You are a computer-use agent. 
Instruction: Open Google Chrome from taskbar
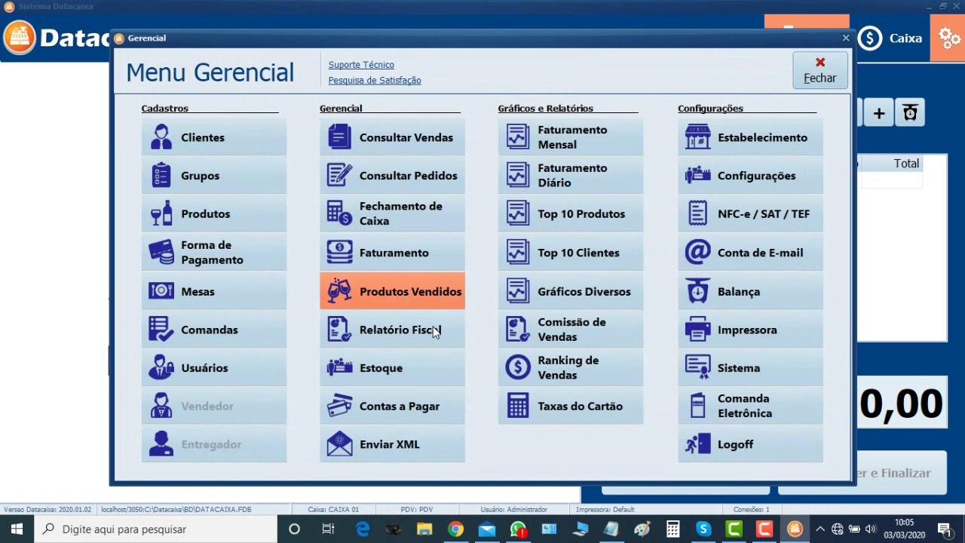coord(455,529)
